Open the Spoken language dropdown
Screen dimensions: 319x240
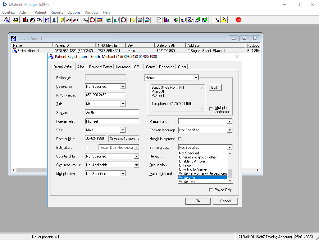tap(230, 130)
